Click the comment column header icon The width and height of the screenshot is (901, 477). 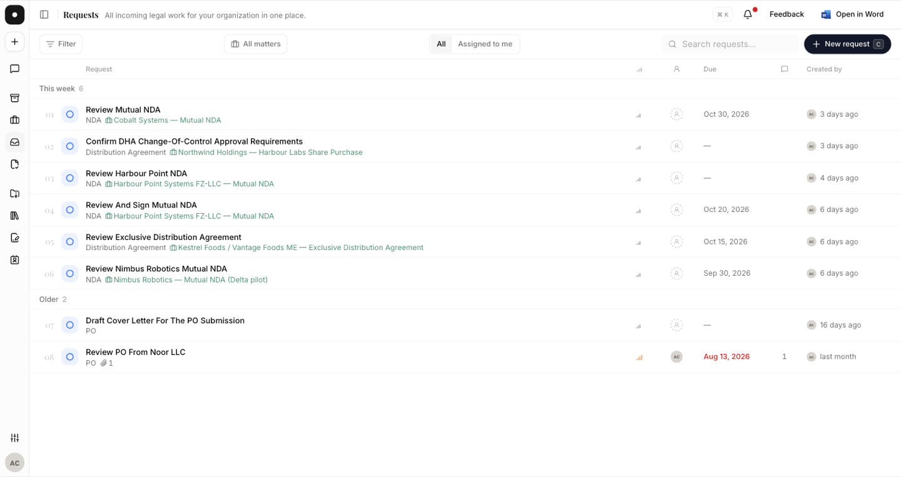click(784, 69)
